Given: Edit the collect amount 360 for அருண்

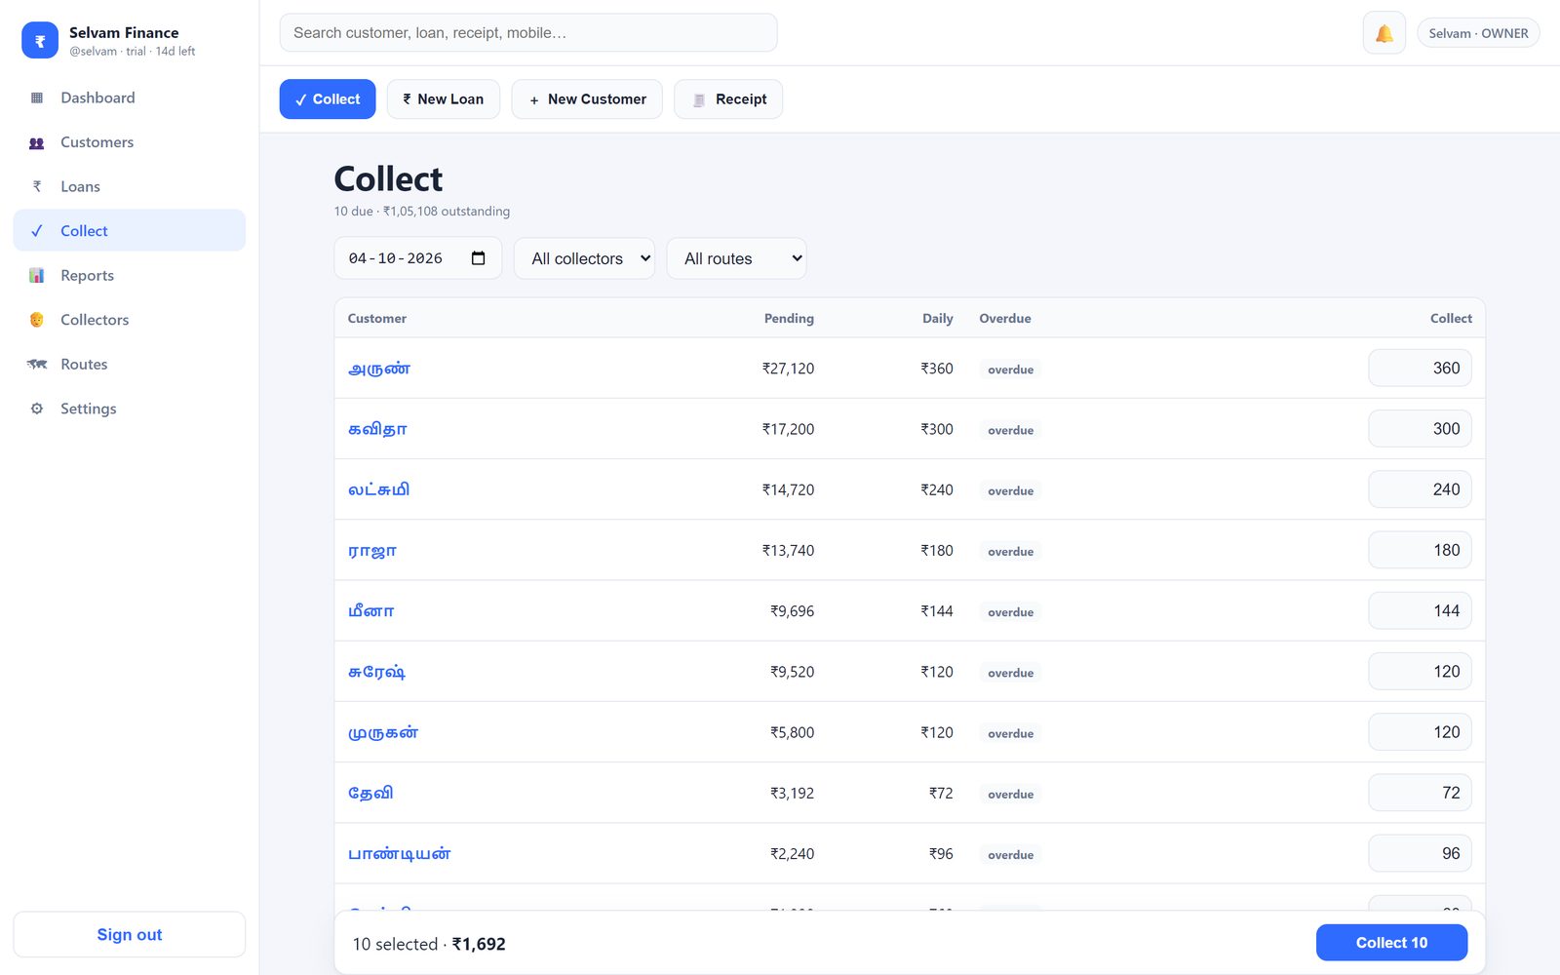Looking at the screenshot, I should tap(1420, 369).
